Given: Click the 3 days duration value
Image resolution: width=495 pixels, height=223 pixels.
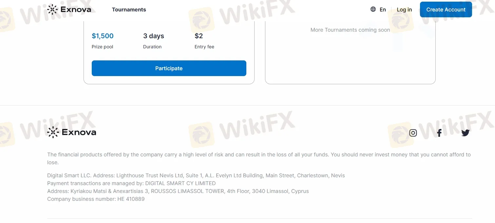Looking at the screenshot, I should coord(154,36).
